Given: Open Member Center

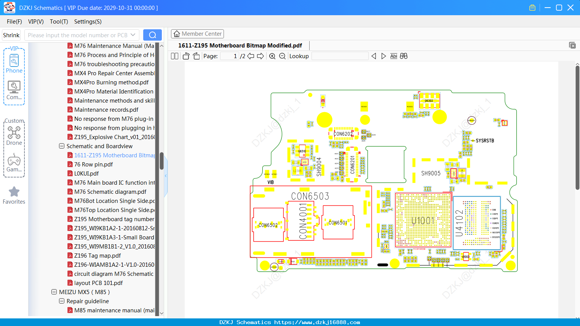Looking at the screenshot, I should click(x=197, y=34).
